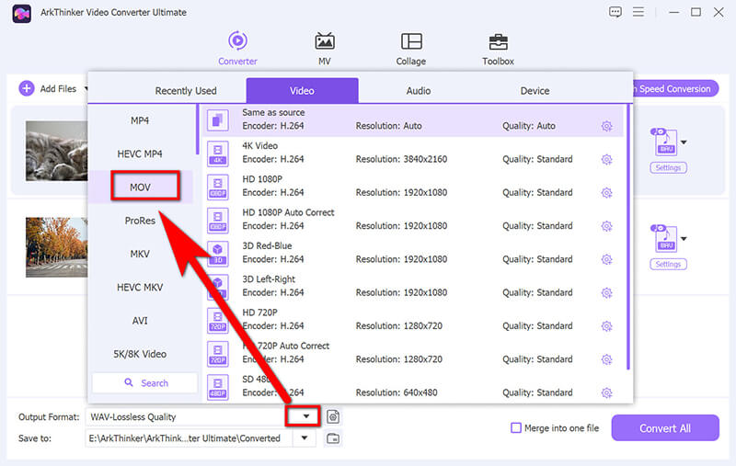Open the feedback message icon in the title bar
736x466 pixels.
615,12
